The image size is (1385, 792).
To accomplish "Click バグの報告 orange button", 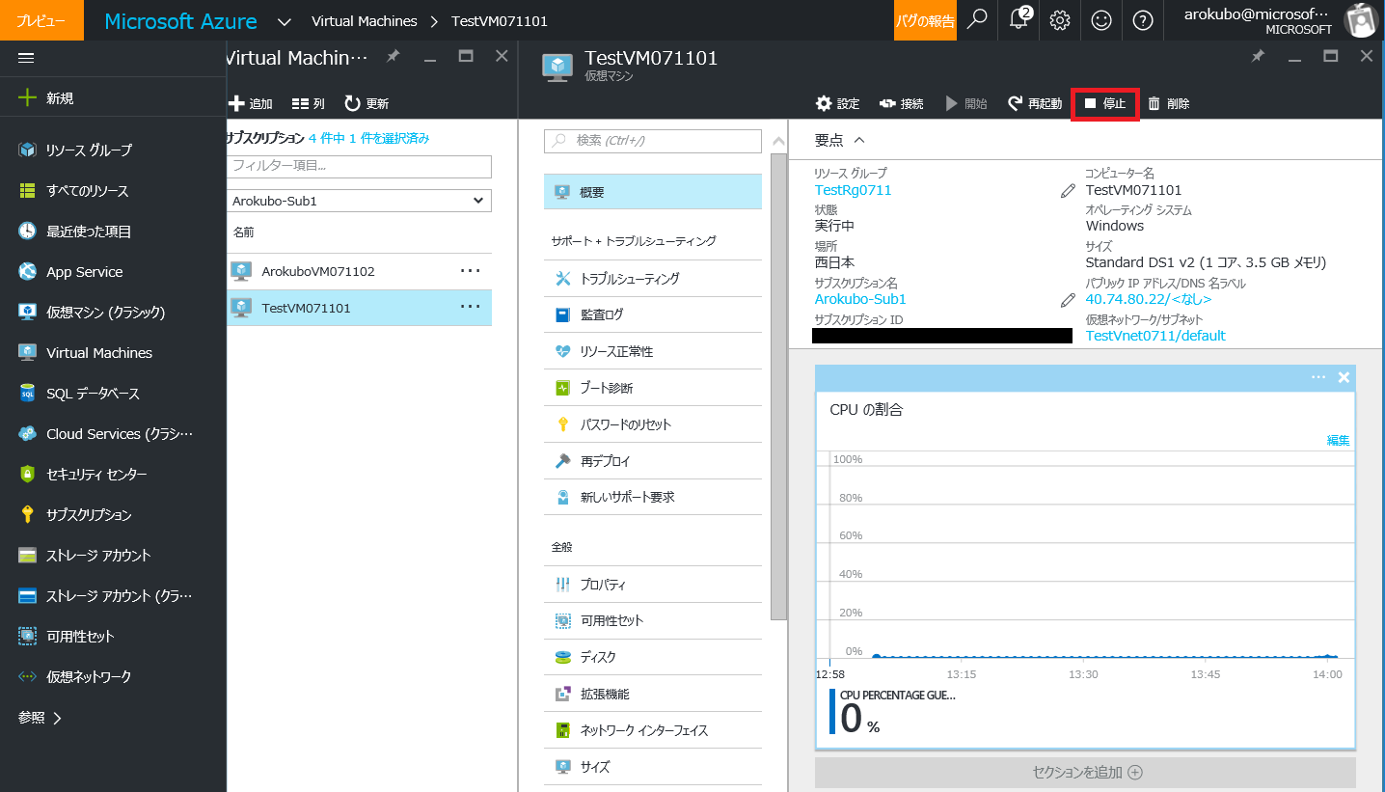I will [925, 20].
